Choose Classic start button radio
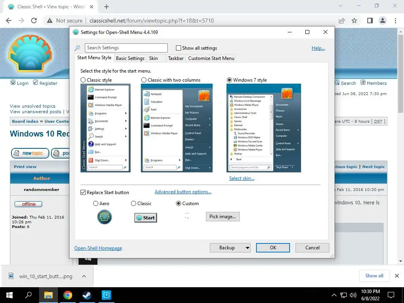The width and height of the screenshot is (404, 303). click(133, 204)
